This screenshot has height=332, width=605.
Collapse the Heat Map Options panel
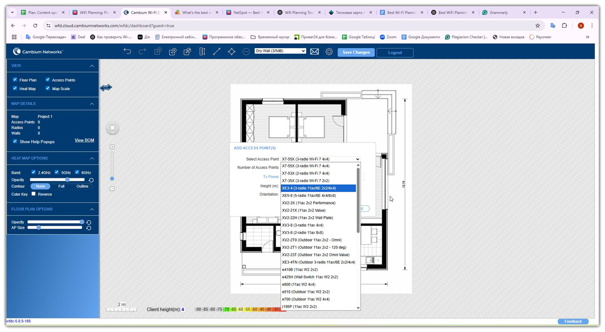pyautogui.click(x=91, y=158)
